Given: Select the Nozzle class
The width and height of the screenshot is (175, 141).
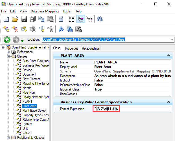Looking at the screenshot, I should pyautogui.click(x=27, y=88).
